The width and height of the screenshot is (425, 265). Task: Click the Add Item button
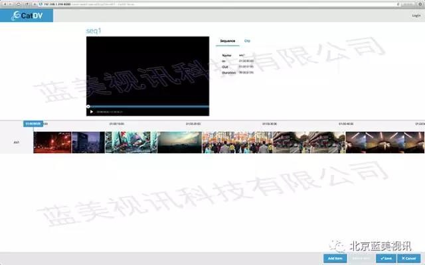(335, 258)
